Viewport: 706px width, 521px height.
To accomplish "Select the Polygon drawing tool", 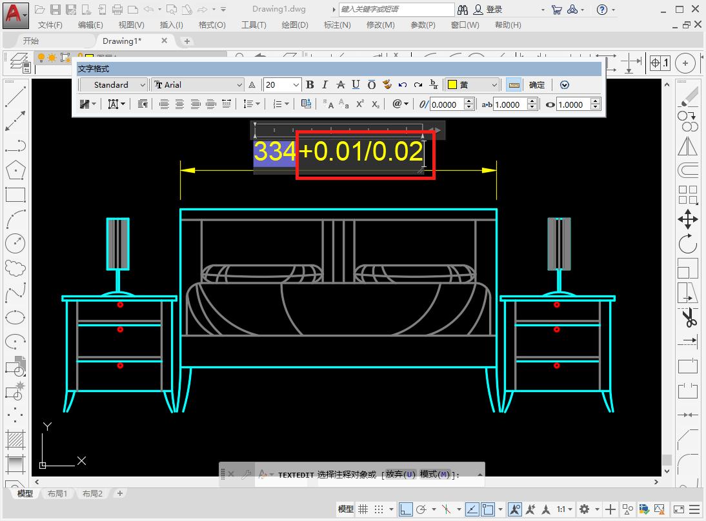I will click(x=15, y=170).
